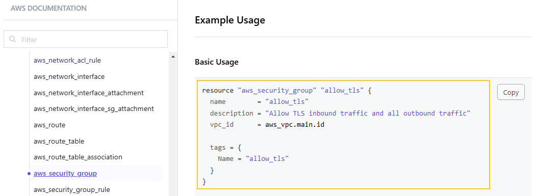
Task: Click the AWS DOCUMENTATION sidebar header
Action: (49, 8)
